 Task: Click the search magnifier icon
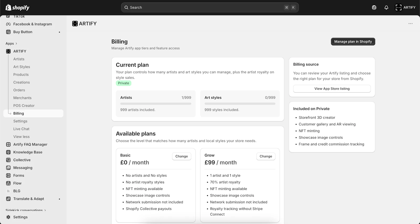pos(126,8)
